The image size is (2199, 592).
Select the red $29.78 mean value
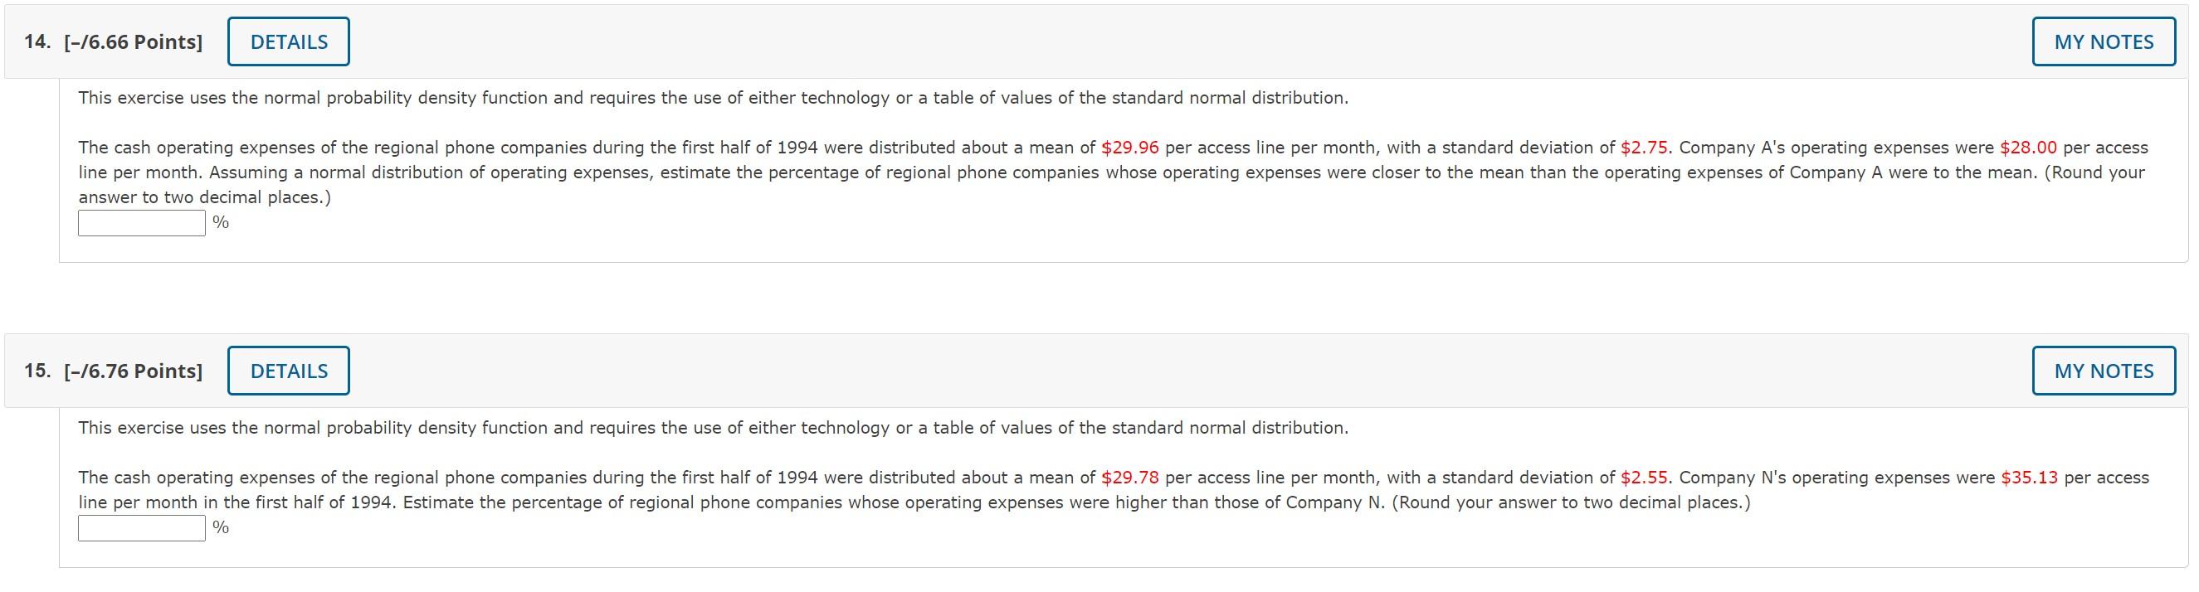1130,478
